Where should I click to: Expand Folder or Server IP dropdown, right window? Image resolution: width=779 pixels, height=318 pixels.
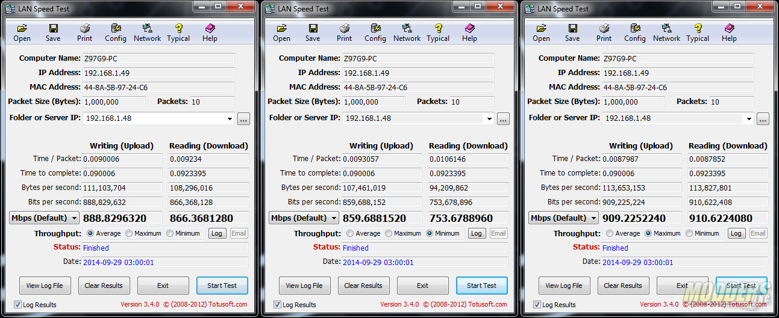[749, 118]
